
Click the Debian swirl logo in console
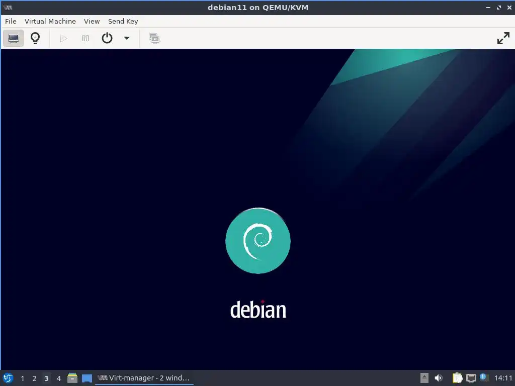coord(258,241)
